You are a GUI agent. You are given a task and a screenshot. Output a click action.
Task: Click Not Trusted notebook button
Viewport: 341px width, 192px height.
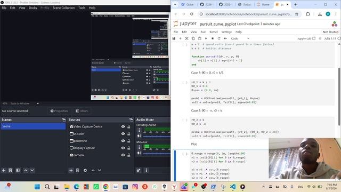click(x=330, y=32)
